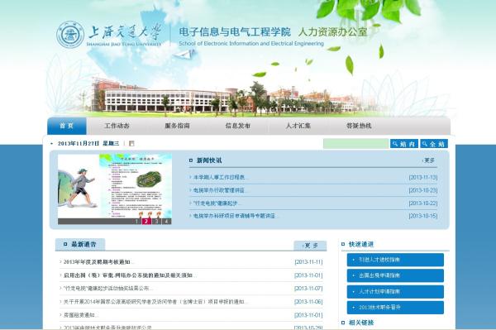Click the Shanghai Jiao Tong University emblem logo
The image size is (496, 330).
pos(70,35)
